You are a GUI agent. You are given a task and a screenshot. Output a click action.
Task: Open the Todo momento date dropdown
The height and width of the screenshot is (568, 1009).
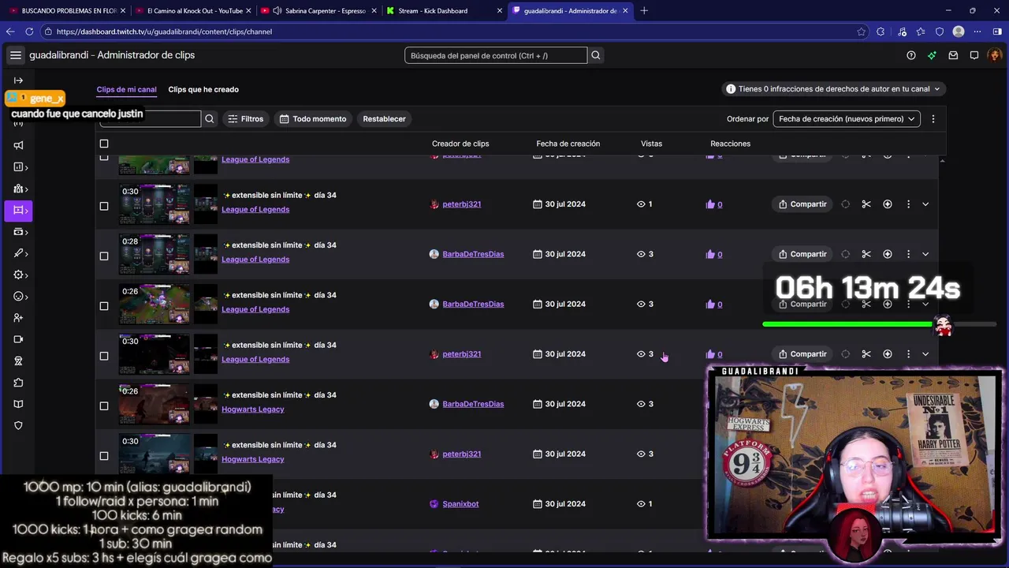pos(313,119)
